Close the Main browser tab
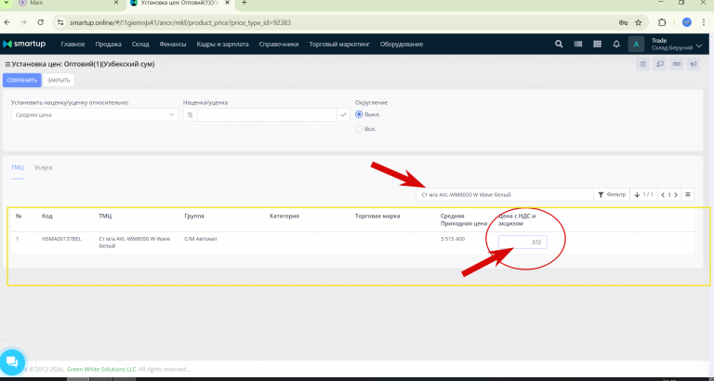The width and height of the screenshot is (714, 381). click(116, 3)
